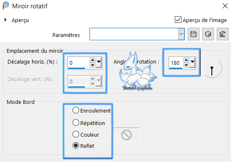The image size is (231, 162).
Task: Increase the rotation angle with up arrow
Action: click(186, 60)
